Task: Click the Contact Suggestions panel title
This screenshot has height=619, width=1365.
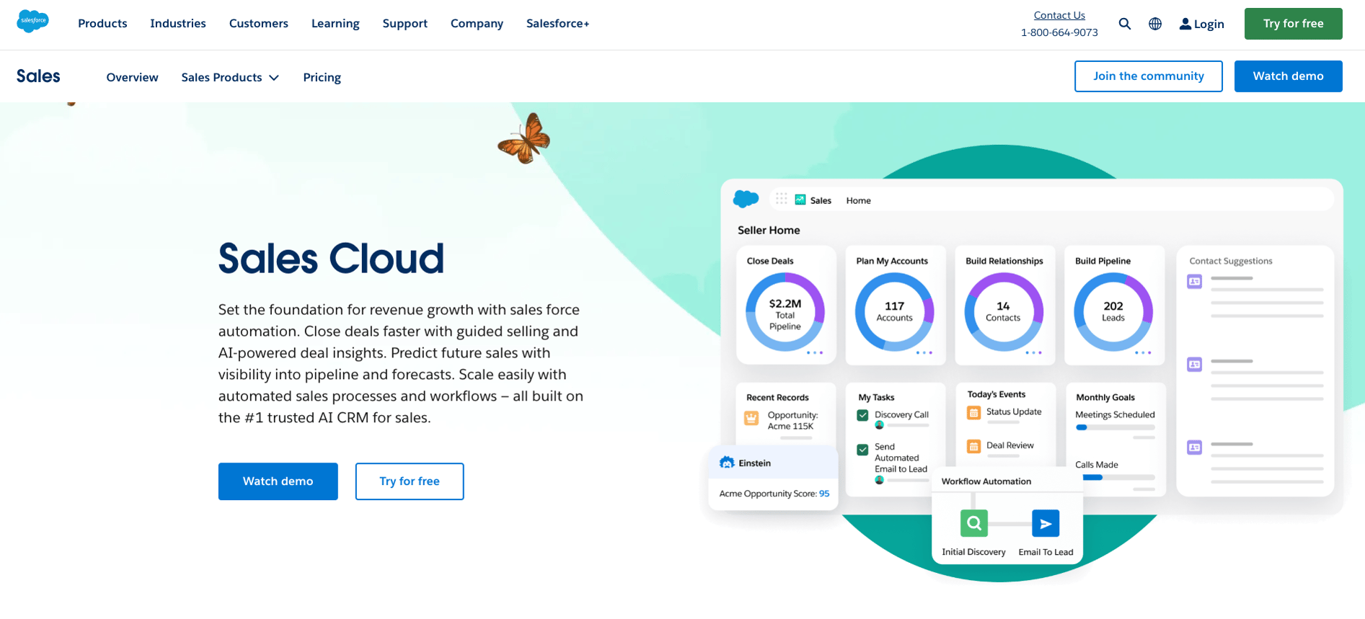Action: pyautogui.click(x=1231, y=261)
